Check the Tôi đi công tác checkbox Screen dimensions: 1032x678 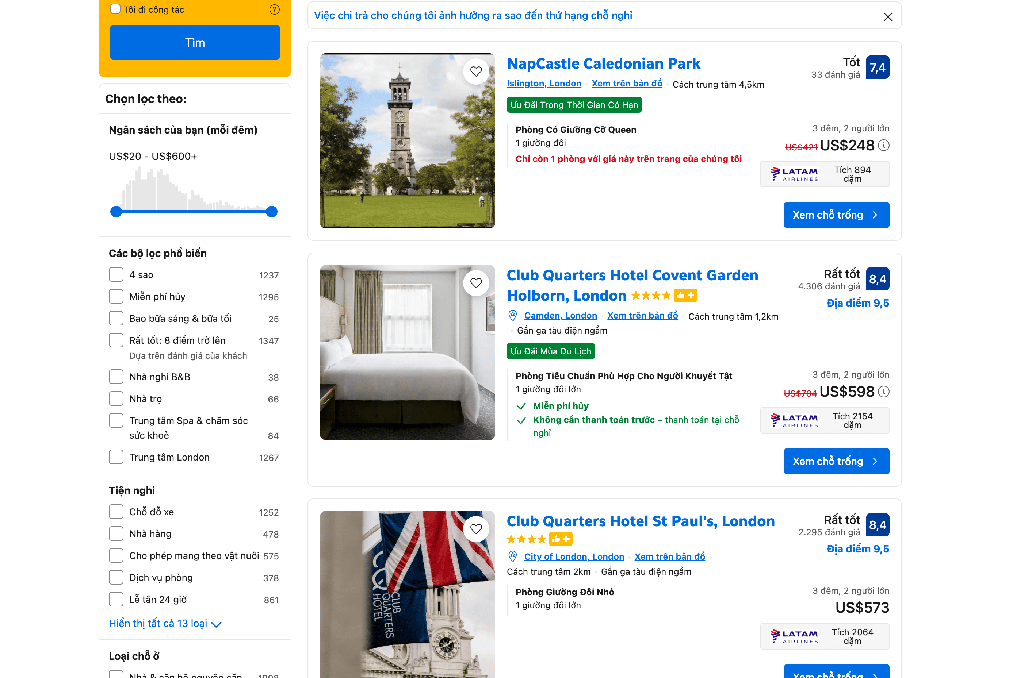coord(115,9)
